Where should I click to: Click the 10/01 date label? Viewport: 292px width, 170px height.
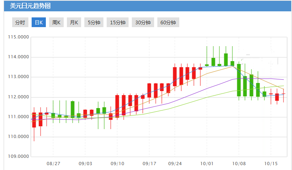(x=207, y=164)
